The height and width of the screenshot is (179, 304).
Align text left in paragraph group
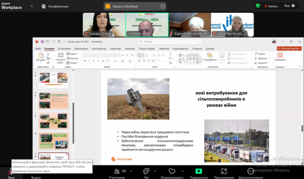click(139, 61)
